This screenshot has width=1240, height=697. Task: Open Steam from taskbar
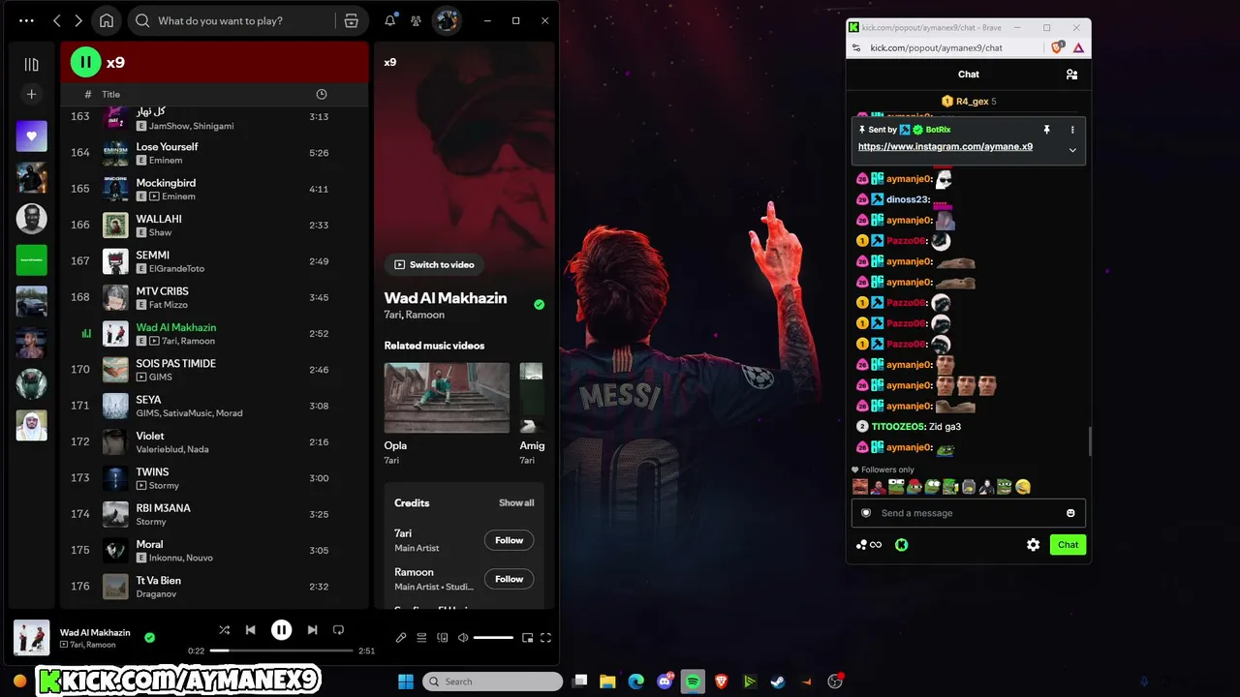[x=778, y=682]
